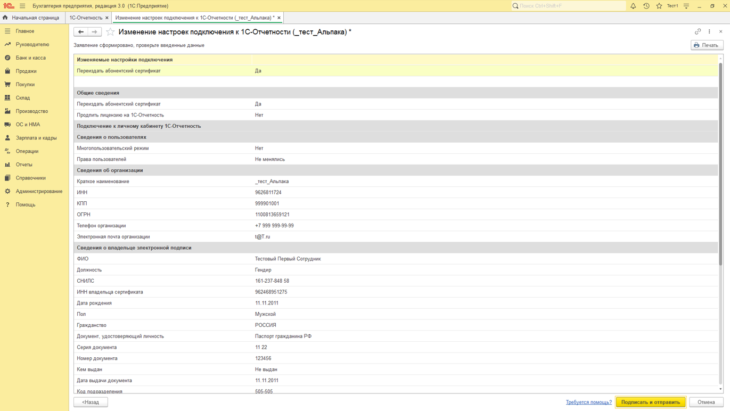The height and width of the screenshot is (411, 730).
Task: Open Помощь section
Action: (35, 204)
